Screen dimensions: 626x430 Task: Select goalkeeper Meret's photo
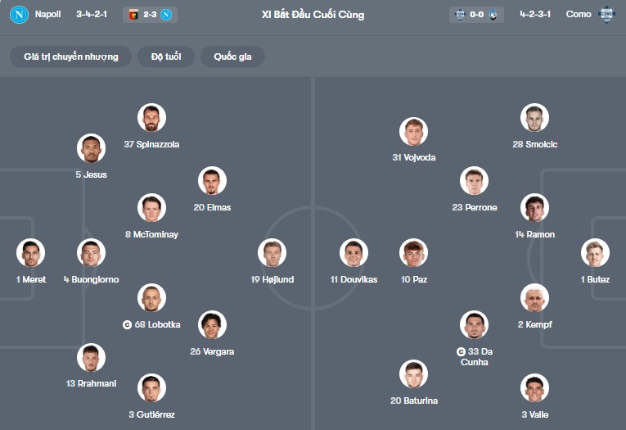(31, 253)
